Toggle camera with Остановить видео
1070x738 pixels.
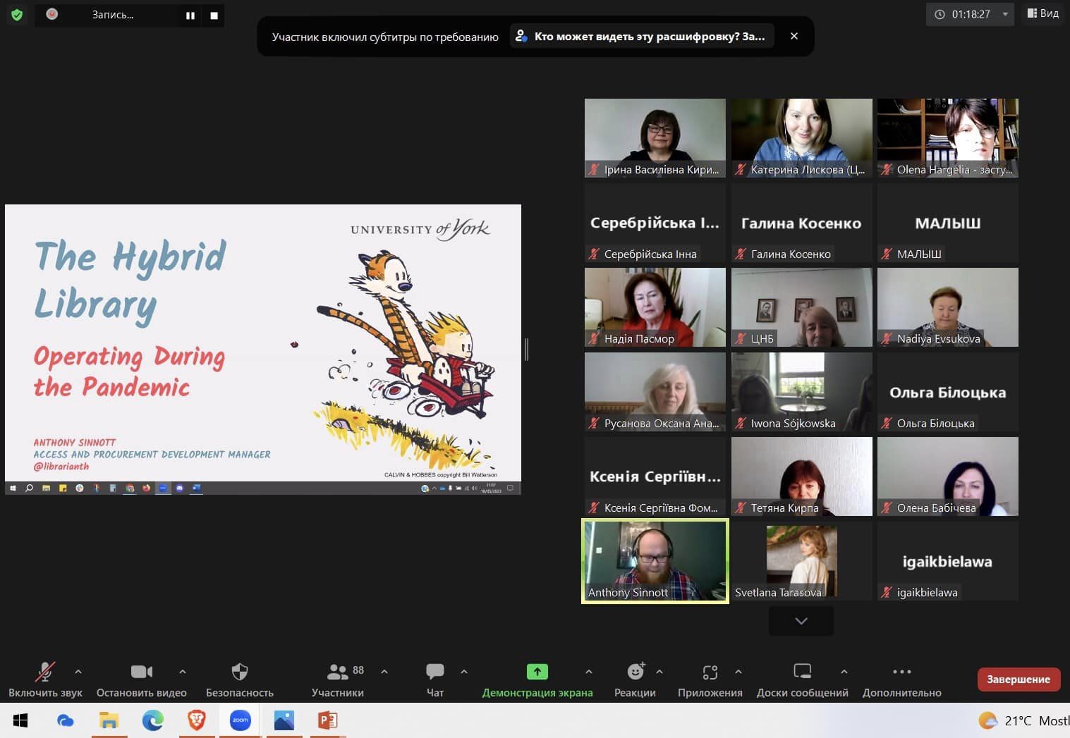tap(141, 672)
